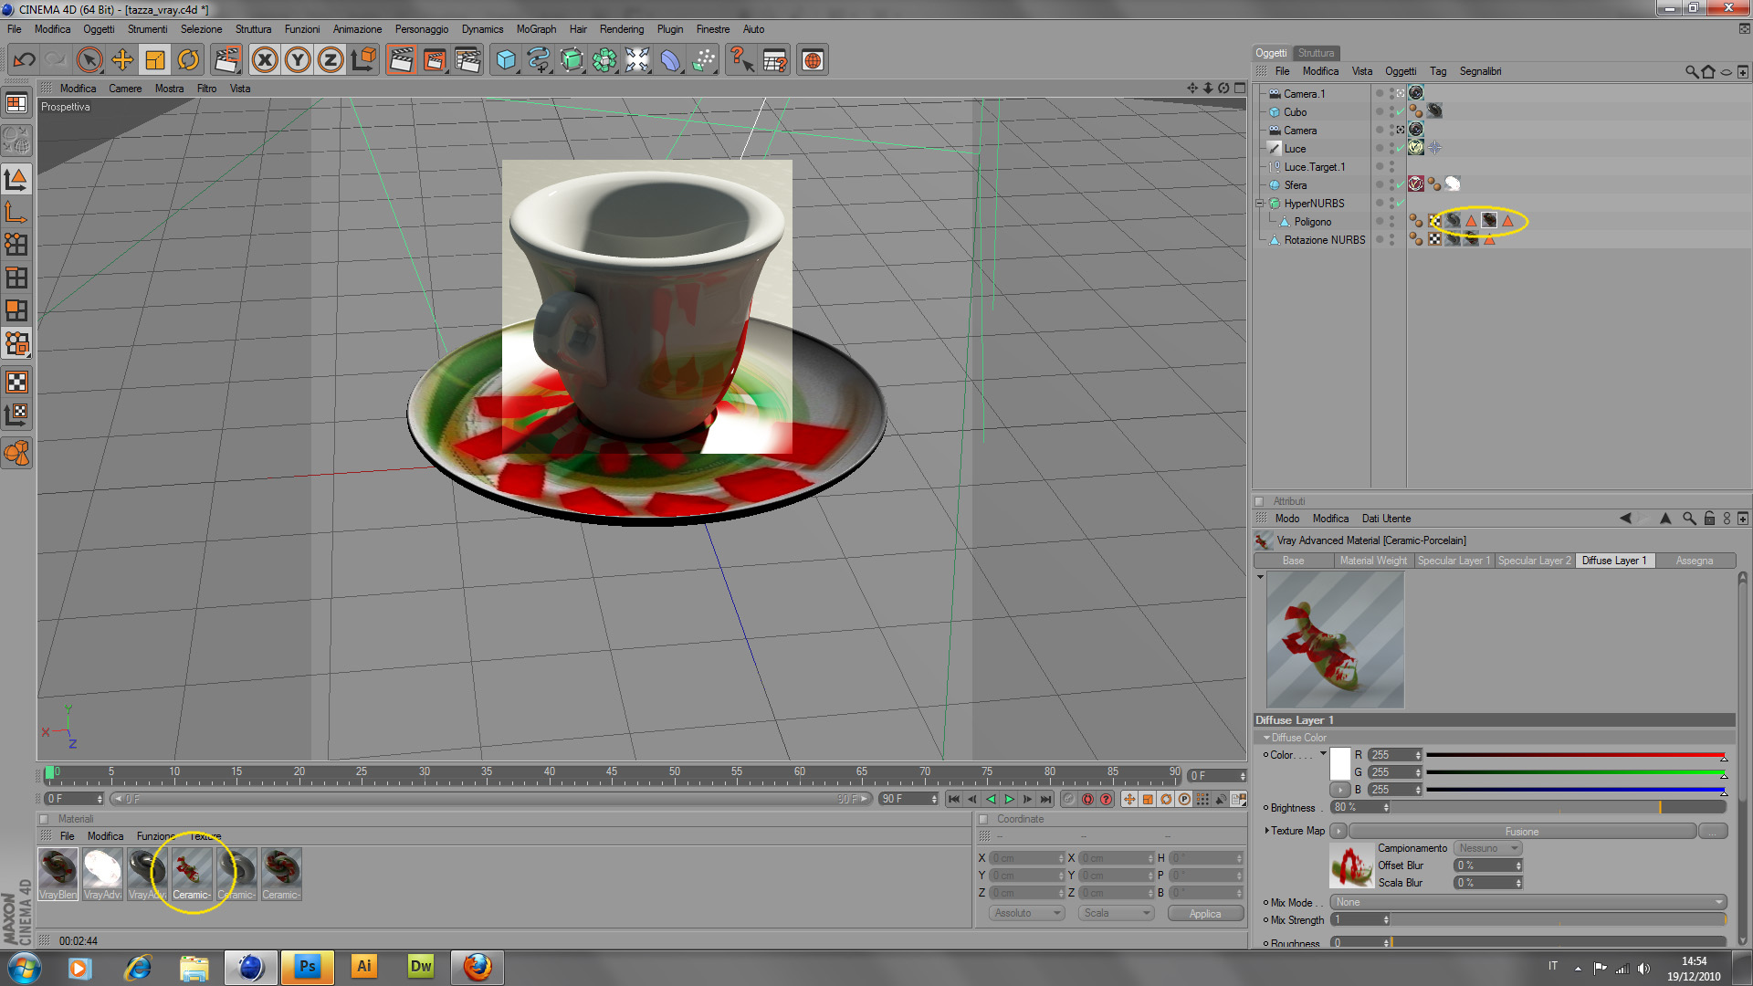
Task: Open the Campionamento dropdown
Action: coord(1487,848)
